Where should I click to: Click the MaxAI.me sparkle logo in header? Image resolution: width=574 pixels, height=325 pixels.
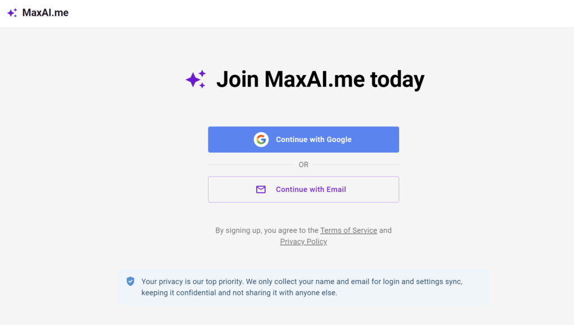tap(12, 13)
